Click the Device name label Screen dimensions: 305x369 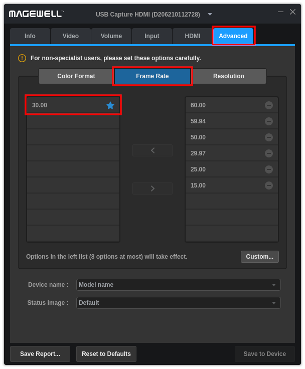[x=48, y=285]
